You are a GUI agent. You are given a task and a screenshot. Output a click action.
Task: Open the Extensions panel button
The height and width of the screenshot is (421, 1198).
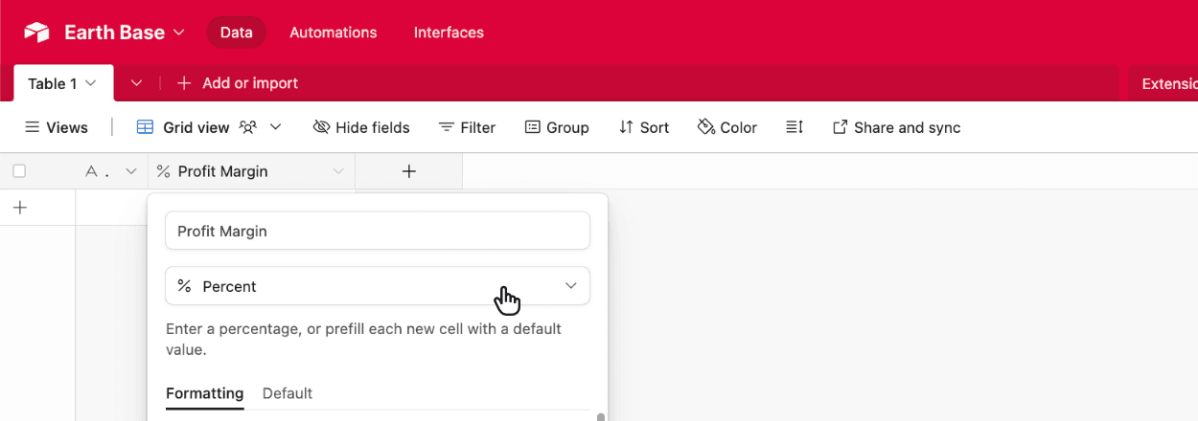pyautogui.click(x=1163, y=83)
